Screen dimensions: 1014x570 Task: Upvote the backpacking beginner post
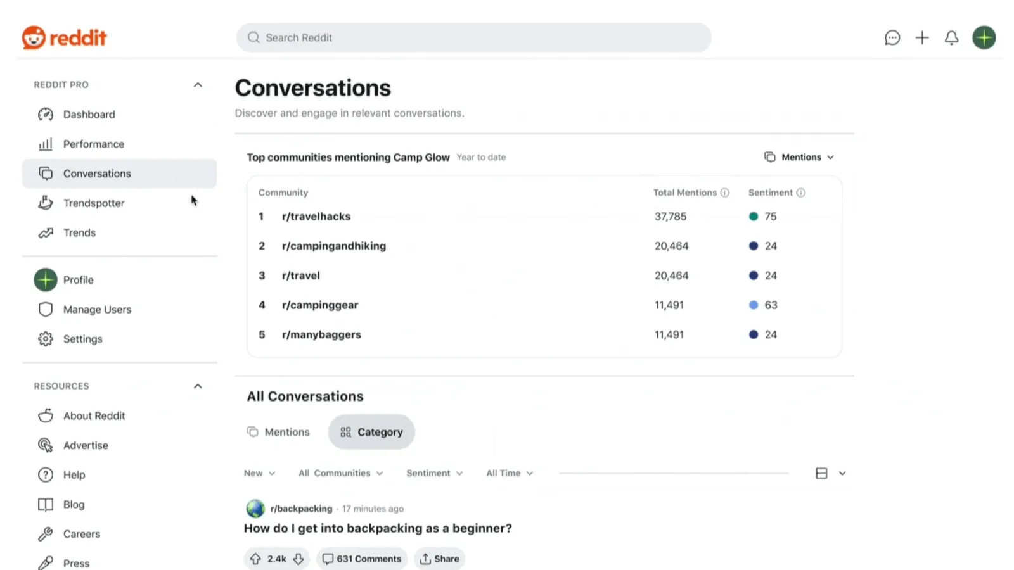(x=255, y=559)
